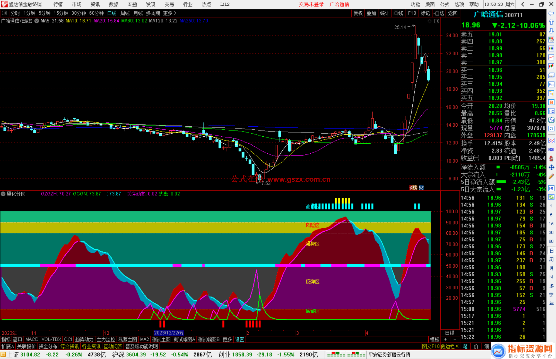
Task: Click the F10 company info icon
Action: (551, 84)
